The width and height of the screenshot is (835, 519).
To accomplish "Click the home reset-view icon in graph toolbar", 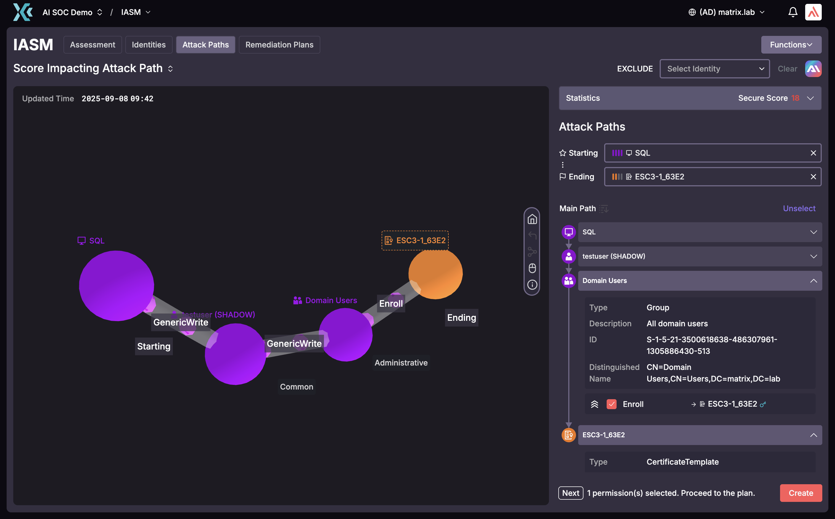I will click(x=533, y=219).
